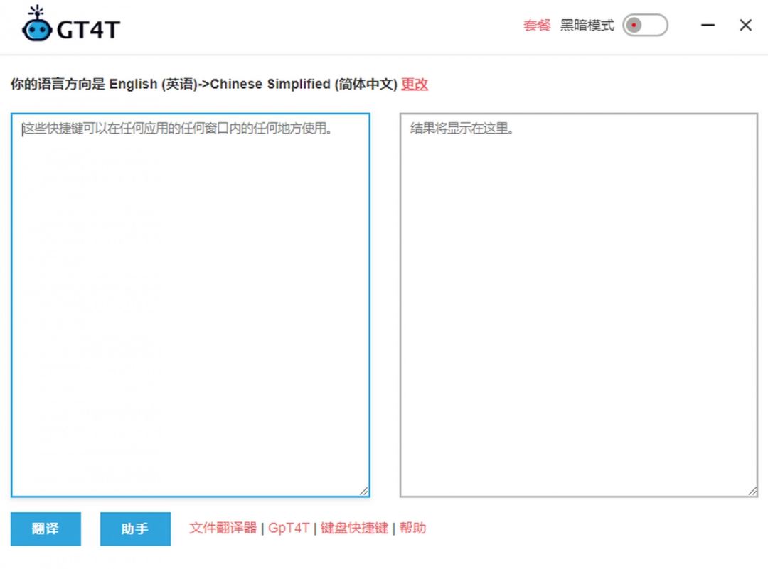The image size is (768, 569).
Task: Click the source box resize grip
Action: coord(363,491)
